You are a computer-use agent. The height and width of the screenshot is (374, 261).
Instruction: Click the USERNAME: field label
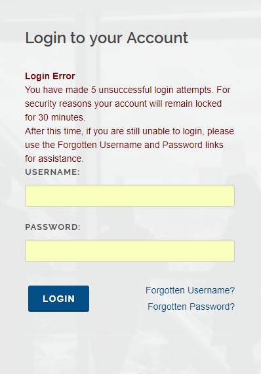click(52, 172)
